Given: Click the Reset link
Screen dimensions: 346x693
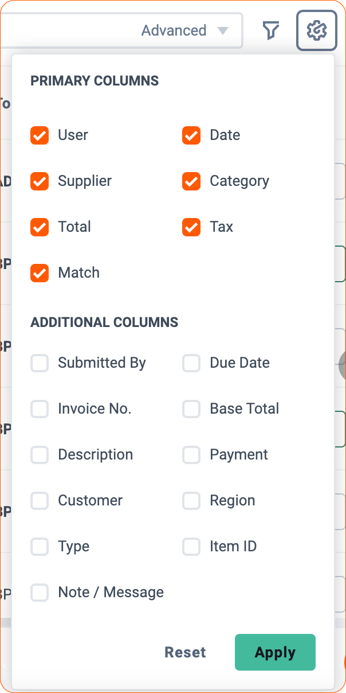Looking at the screenshot, I should tap(185, 652).
